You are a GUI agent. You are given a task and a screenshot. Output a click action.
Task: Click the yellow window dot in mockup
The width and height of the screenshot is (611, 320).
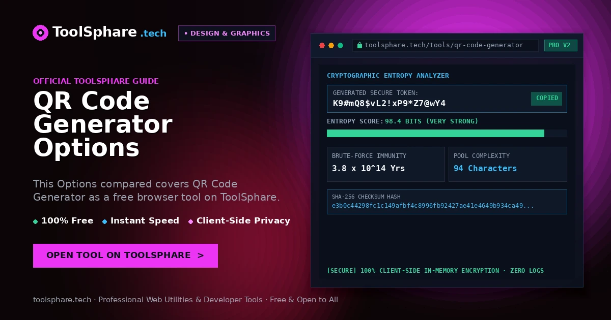[x=331, y=45]
